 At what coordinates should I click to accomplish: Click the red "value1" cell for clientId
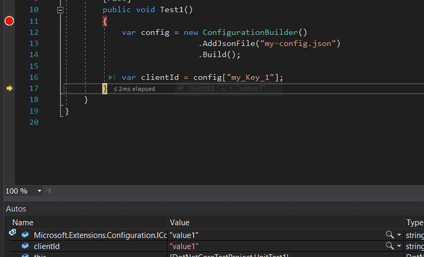tap(184, 246)
